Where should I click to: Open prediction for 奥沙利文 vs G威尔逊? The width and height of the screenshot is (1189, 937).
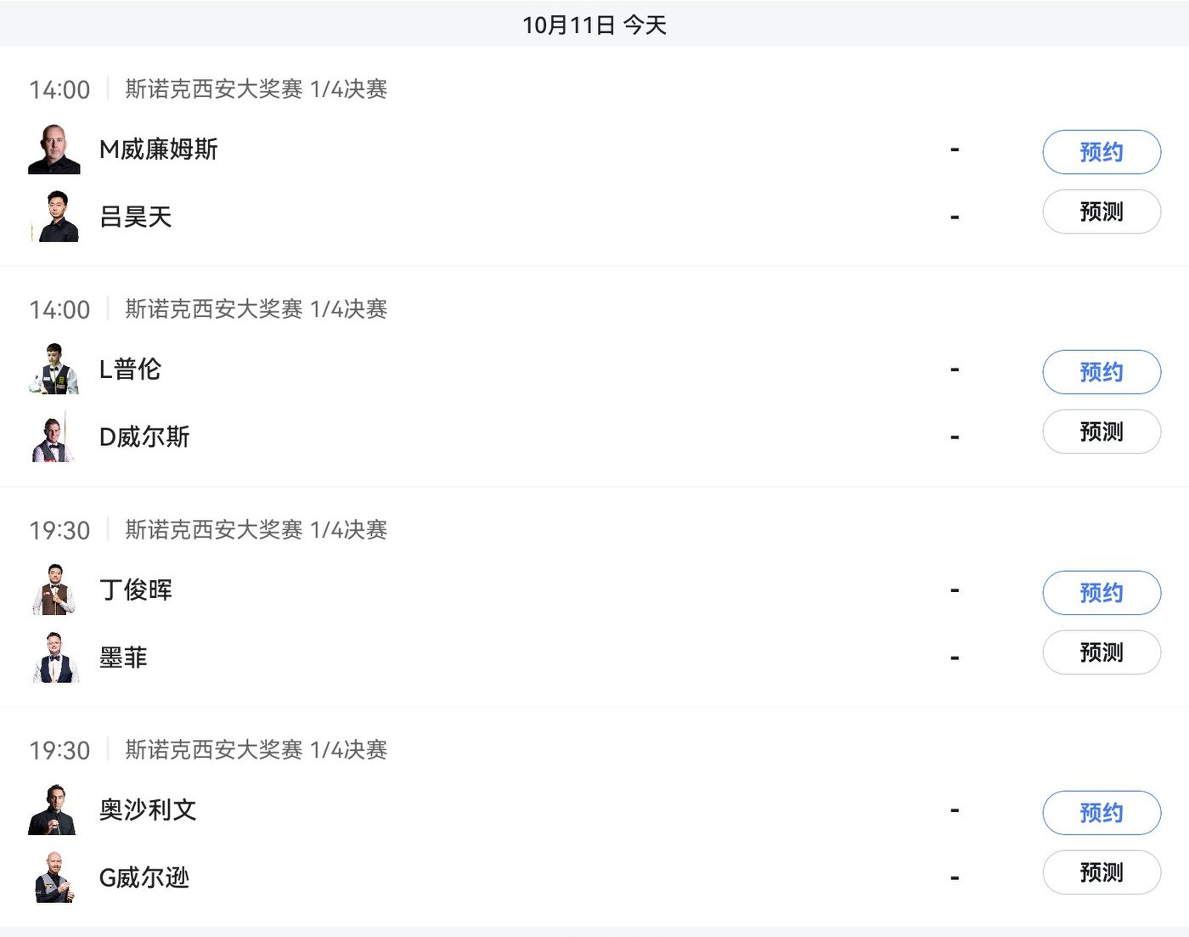click(x=1101, y=872)
